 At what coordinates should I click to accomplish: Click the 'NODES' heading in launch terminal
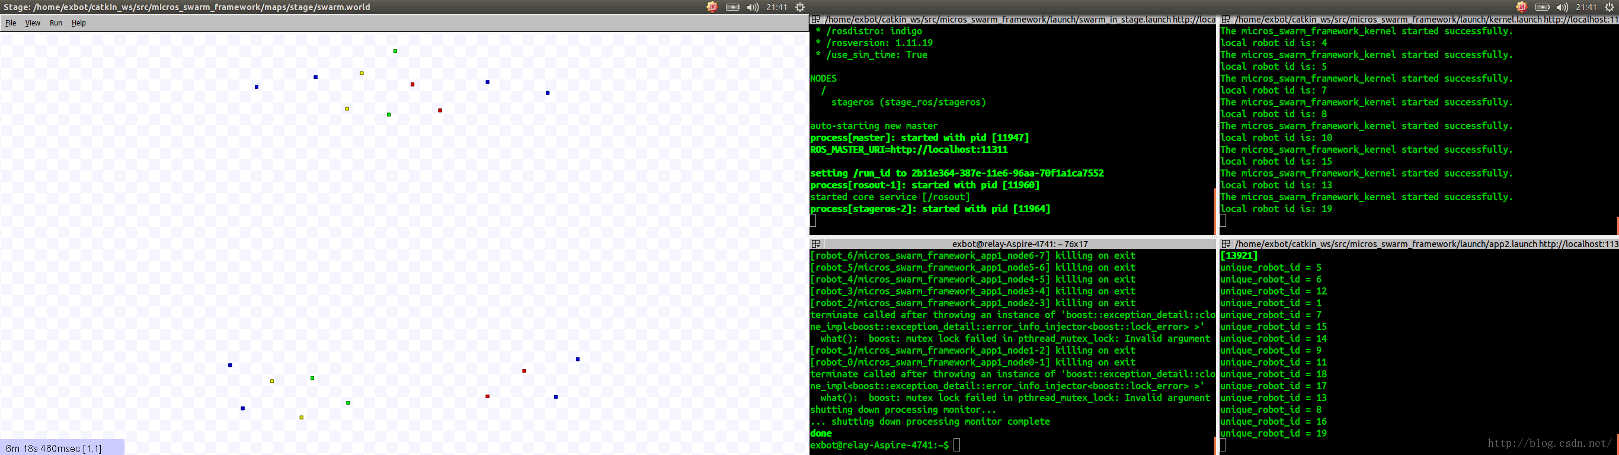point(823,79)
